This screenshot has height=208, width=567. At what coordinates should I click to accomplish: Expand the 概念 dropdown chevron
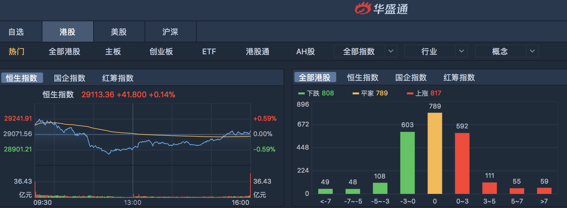(532, 51)
